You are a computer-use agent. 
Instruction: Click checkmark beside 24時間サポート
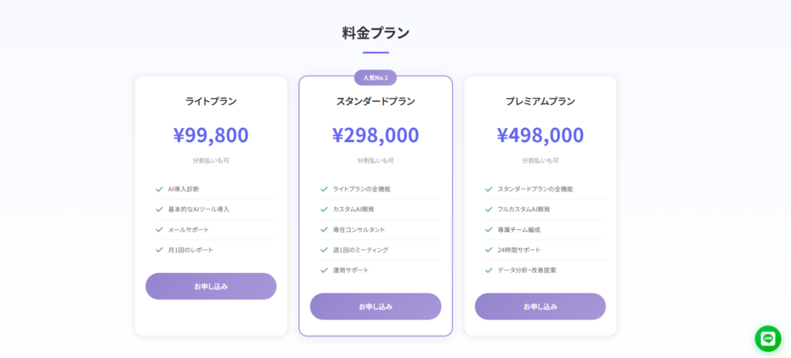[489, 250]
